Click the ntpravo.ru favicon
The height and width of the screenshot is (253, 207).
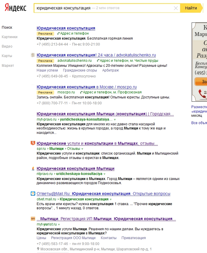(33, 168)
